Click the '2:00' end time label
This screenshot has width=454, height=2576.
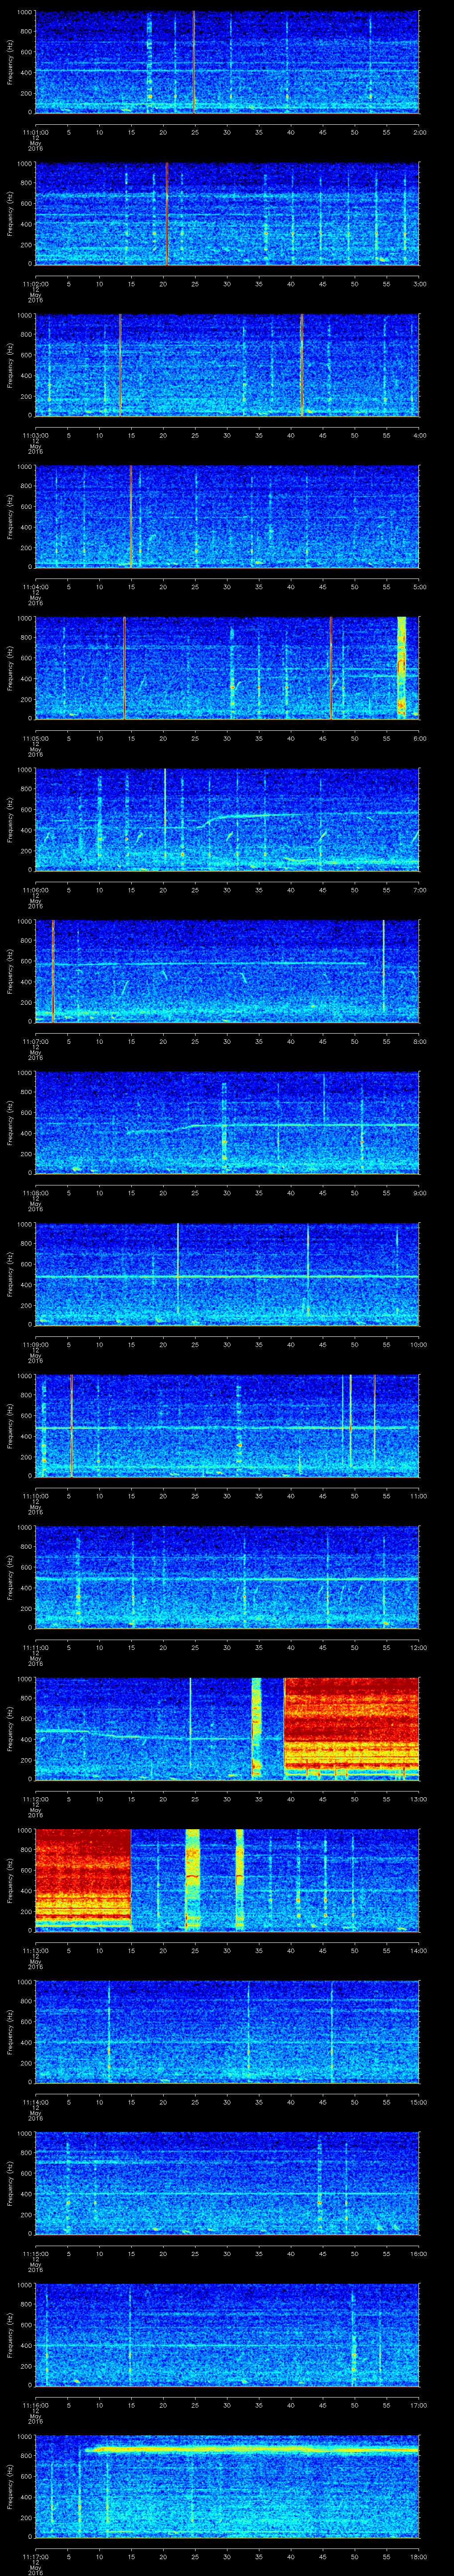[419, 132]
